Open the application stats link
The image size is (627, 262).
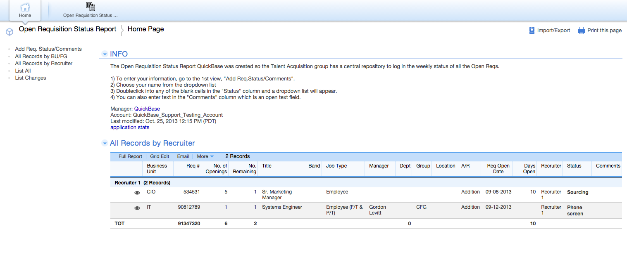click(130, 127)
